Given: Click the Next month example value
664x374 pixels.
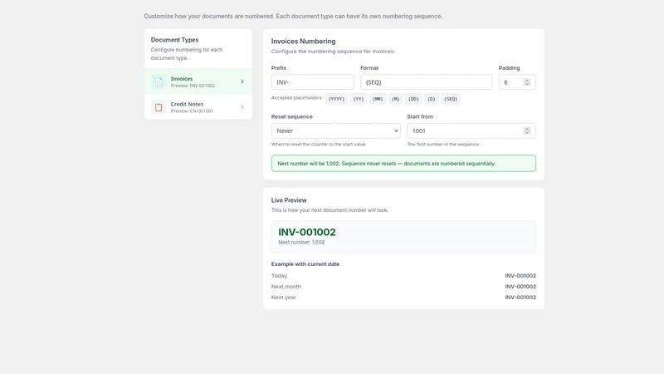Looking at the screenshot, I should coord(520,287).
